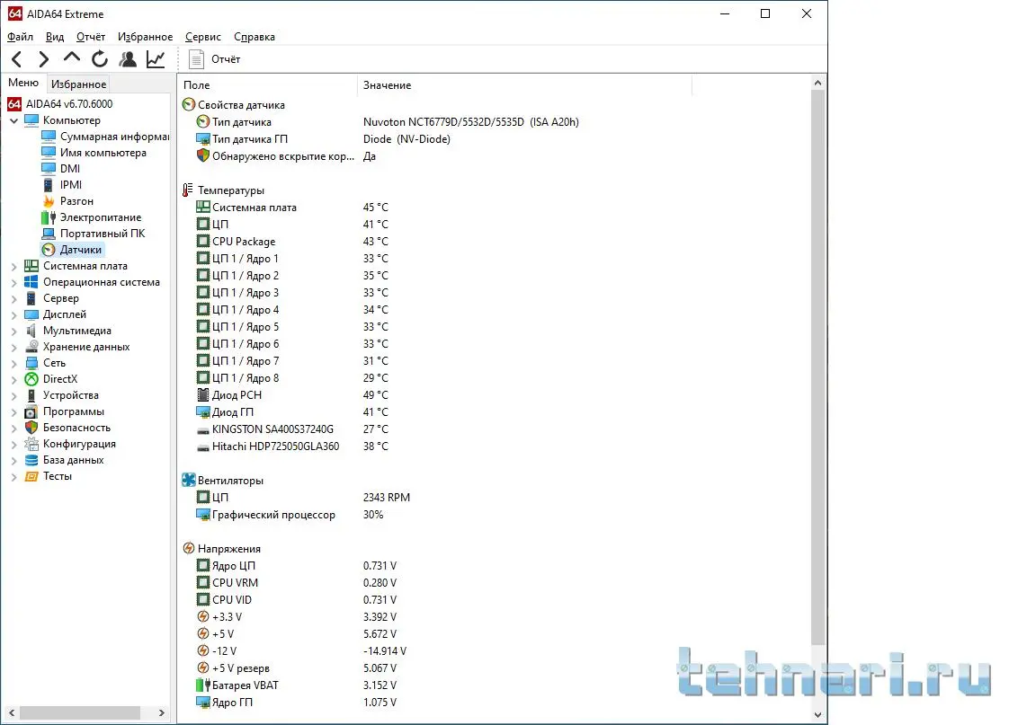The height and width of the screenshot is (725, 1036).
Task: Expand the Хранение данных tree node
Action: click(13, 348)
